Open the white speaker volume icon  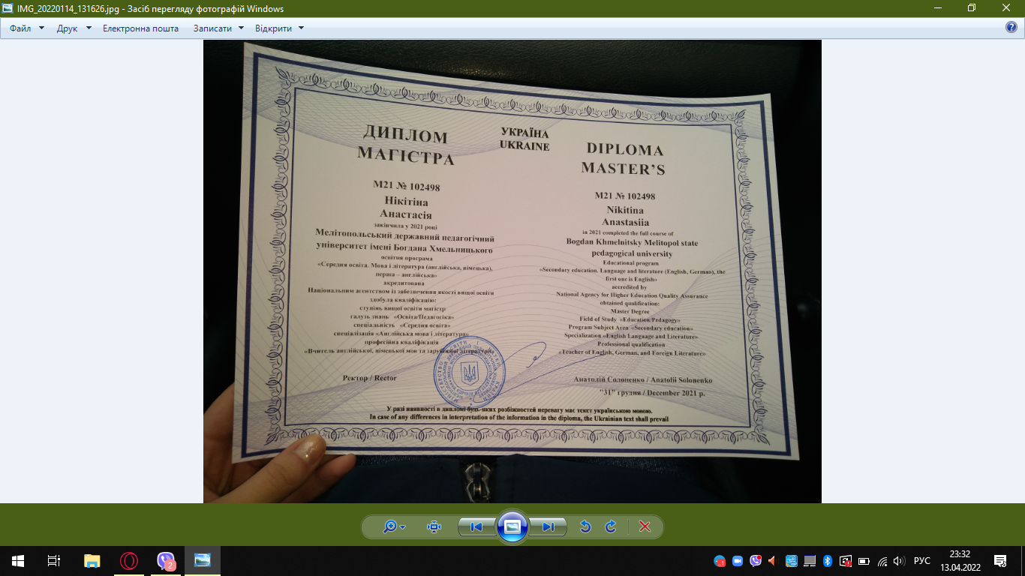900,561
